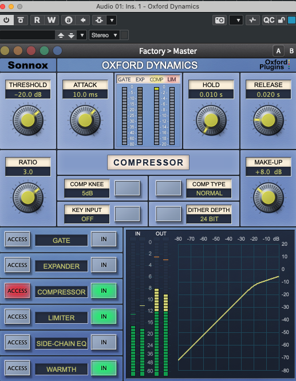Click the Sonnox logo
The height and width of the screenshot is (381, 296).
(27, 65)
